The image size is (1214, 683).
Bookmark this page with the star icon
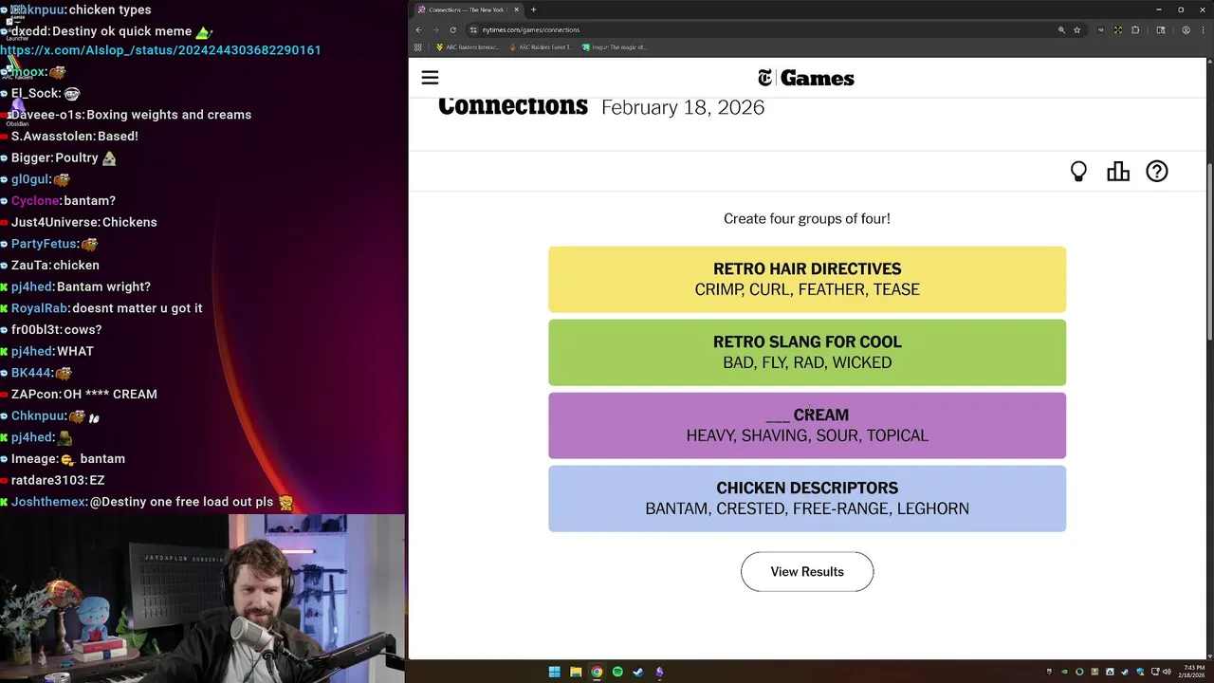(x=1076, y=29)
